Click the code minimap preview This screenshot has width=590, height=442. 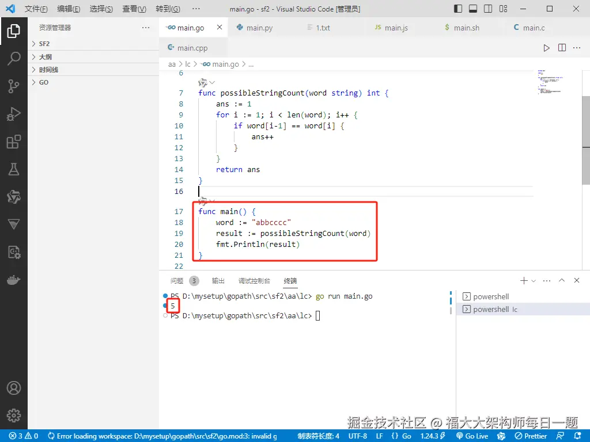tap(549, 82)
